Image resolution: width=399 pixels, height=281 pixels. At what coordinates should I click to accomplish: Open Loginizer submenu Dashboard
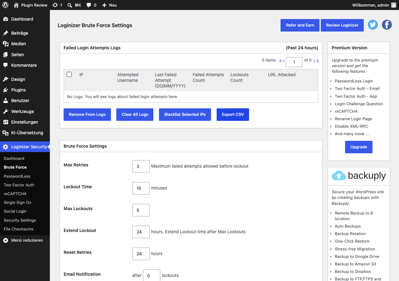pyautogui.click(x=14, y=158)
